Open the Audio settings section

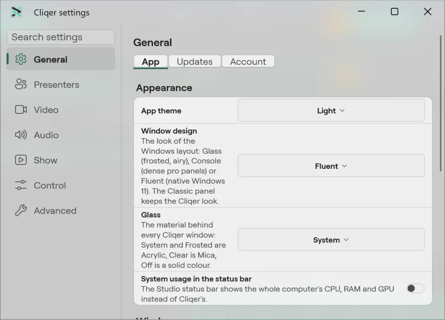coord(61,135)
